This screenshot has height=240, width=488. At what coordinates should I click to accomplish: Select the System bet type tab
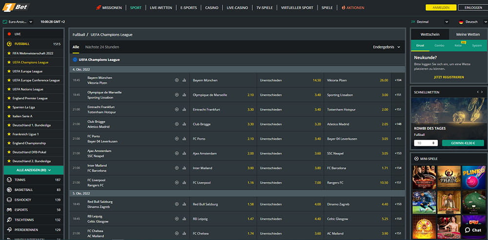point(477,45)
